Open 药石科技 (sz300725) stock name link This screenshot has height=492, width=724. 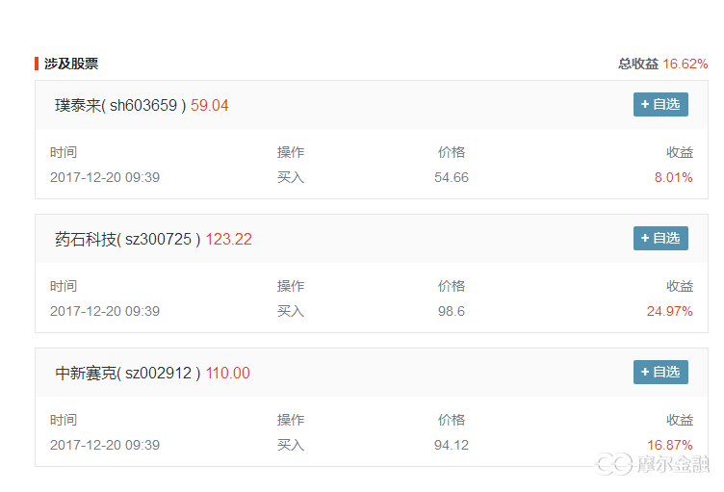coord(128,240)
